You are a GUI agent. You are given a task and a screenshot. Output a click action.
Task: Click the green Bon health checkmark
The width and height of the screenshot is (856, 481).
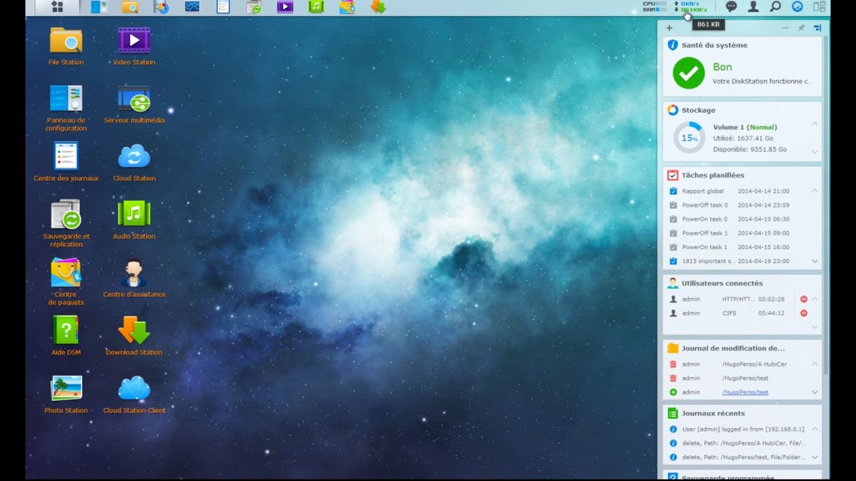(x=689, y=73)
